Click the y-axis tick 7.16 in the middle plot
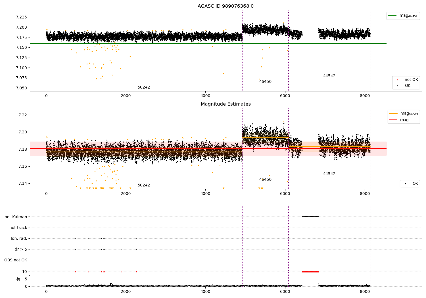 click(23, 166)
